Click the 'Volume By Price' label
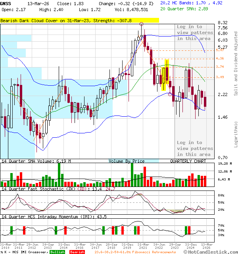238x254 pixels. [127, 162]
